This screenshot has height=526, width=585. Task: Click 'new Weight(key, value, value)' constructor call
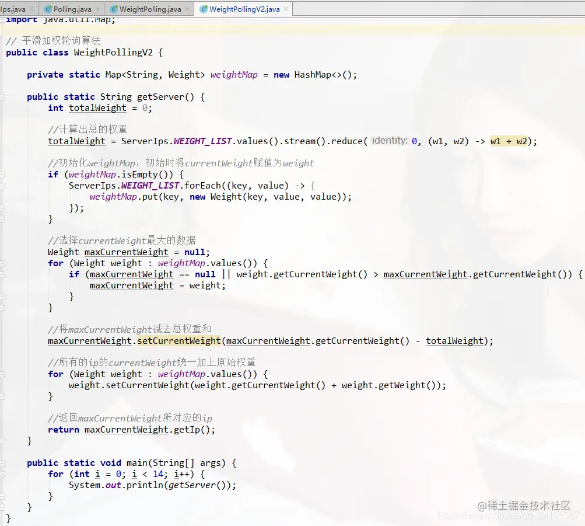tap(268, 197)
